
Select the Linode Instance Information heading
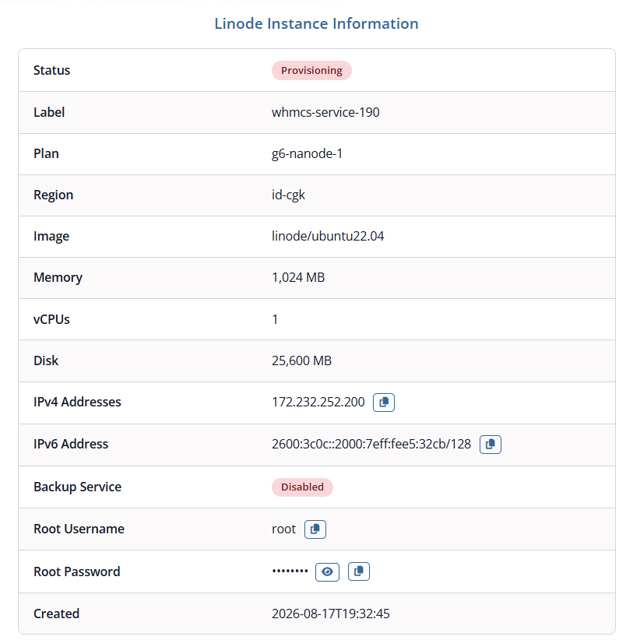click(x=316, y=23)
